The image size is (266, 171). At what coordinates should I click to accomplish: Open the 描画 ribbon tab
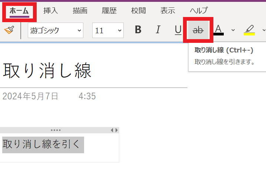click(80, 11)
